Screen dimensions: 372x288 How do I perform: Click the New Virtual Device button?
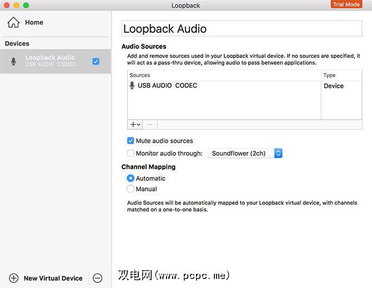point(53,278)
